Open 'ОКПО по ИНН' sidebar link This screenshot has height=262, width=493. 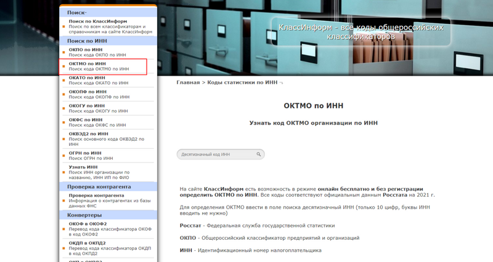86,50
